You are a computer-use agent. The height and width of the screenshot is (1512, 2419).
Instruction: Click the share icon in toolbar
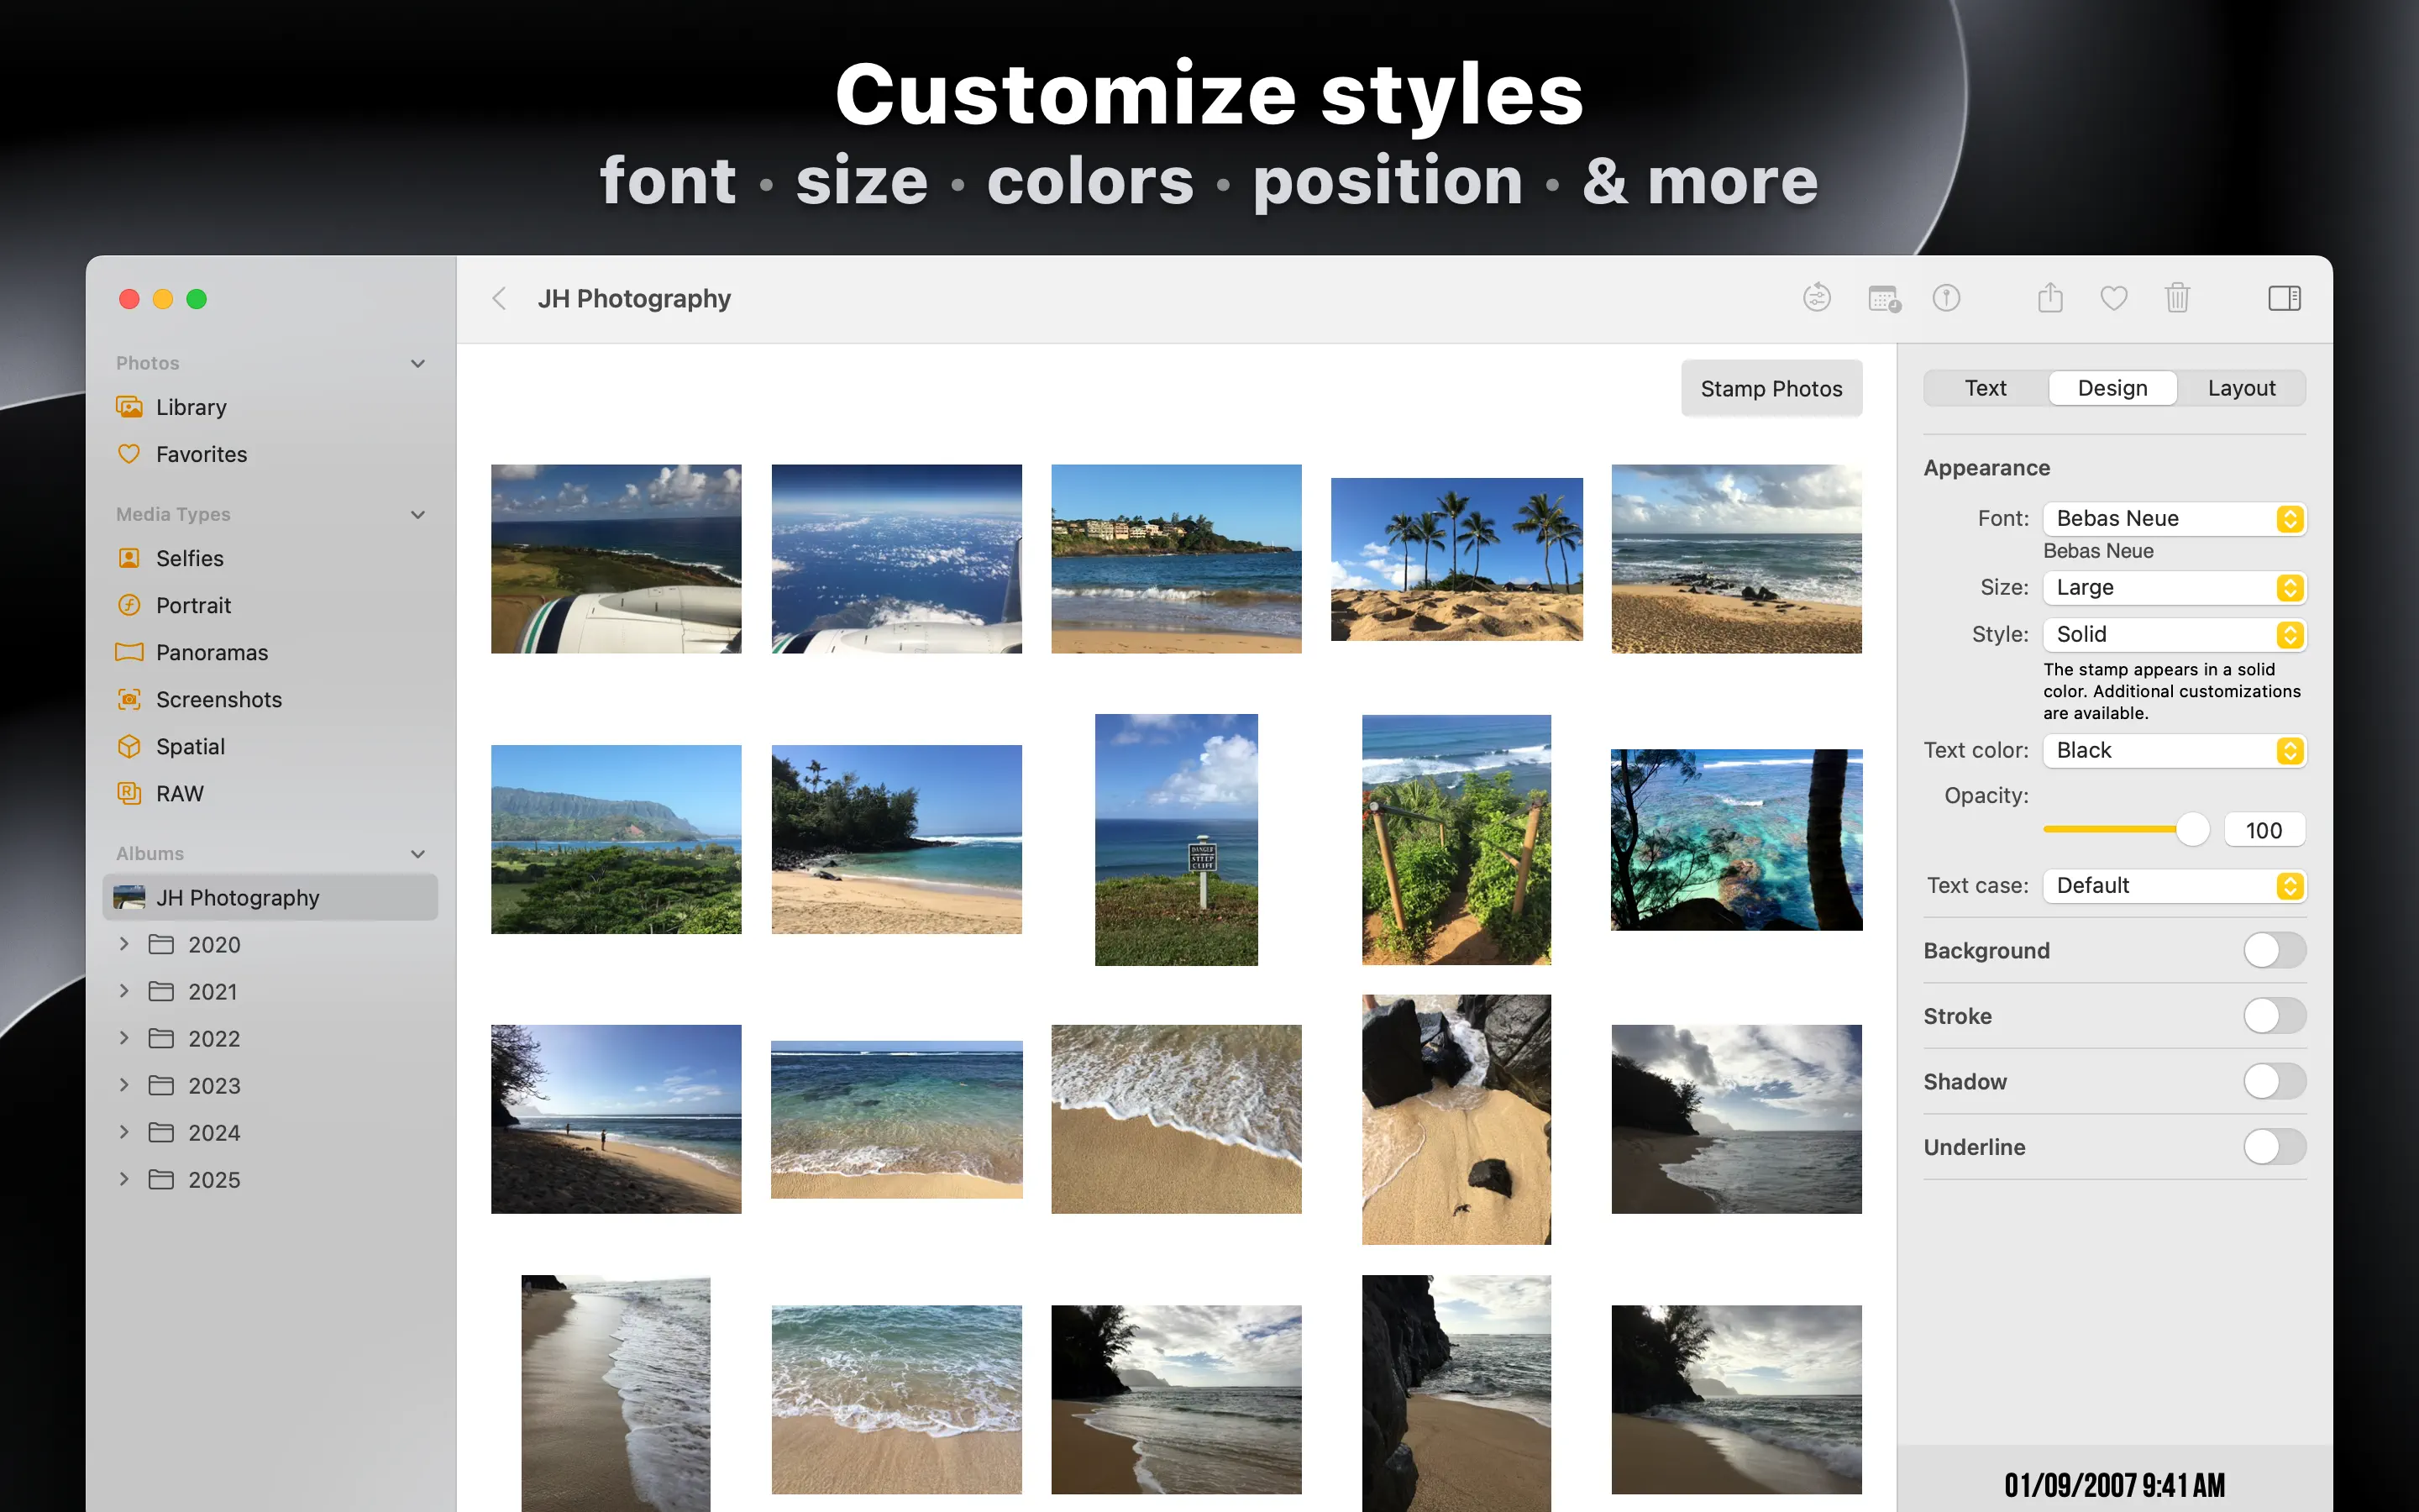click(2050, 298)
